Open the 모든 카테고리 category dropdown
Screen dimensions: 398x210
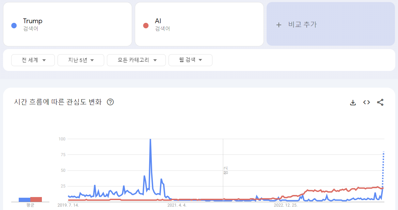pyautogui.click(x=136, y=60)
